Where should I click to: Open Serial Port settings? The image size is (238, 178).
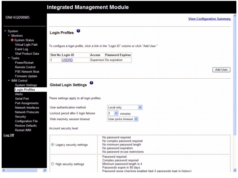(x=22, y=98)
